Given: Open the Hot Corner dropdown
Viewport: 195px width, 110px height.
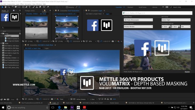Looking at the screenshot, I should tap(176, 20).
